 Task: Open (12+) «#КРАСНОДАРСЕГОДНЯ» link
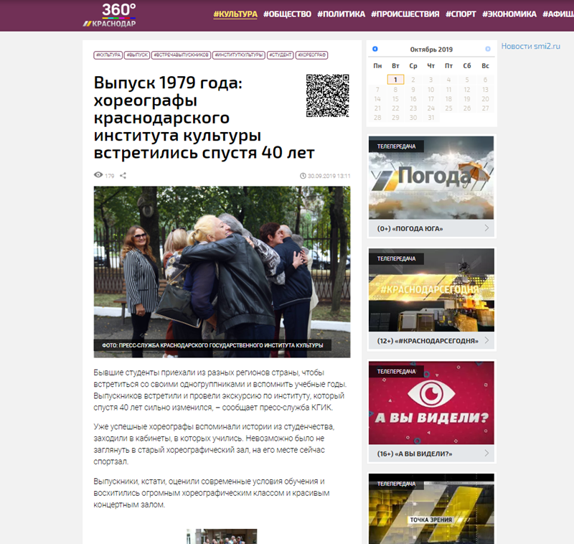[428, 341]
